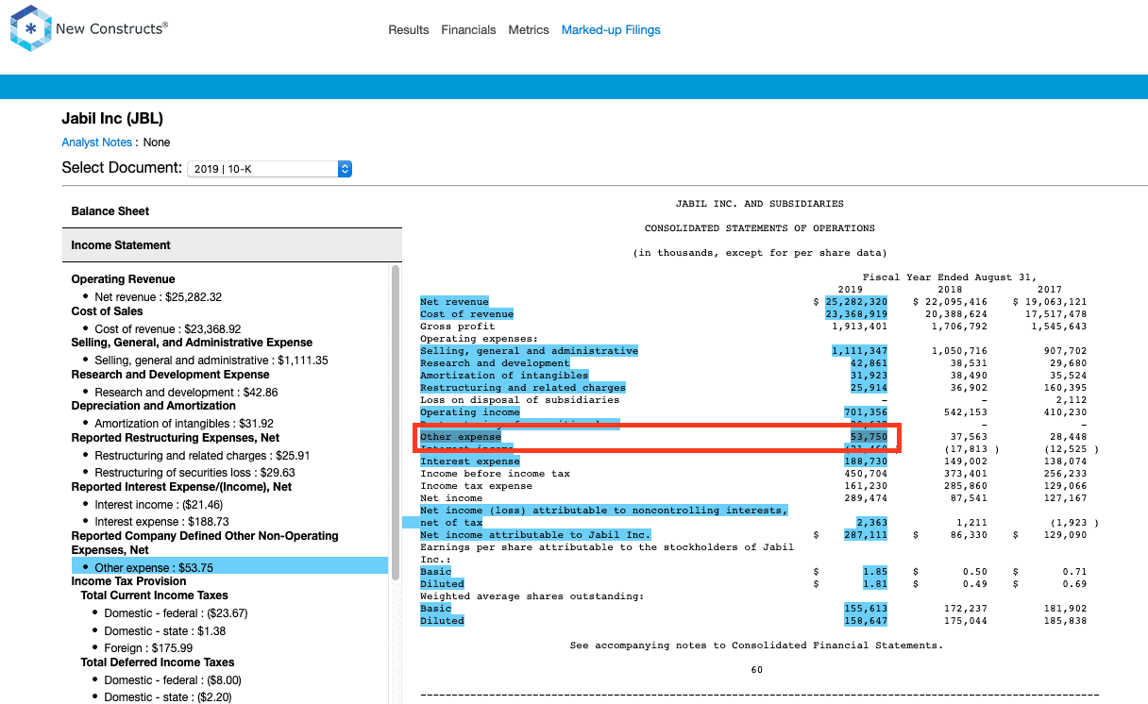Select 'Domestic - federal : ($8.00)' deferred tax entry
This screenshot has width=1148, height=704.
pos(173,680)
